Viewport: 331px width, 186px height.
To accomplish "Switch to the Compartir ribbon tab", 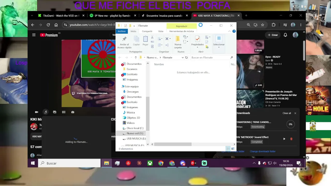I will point(147,31).
